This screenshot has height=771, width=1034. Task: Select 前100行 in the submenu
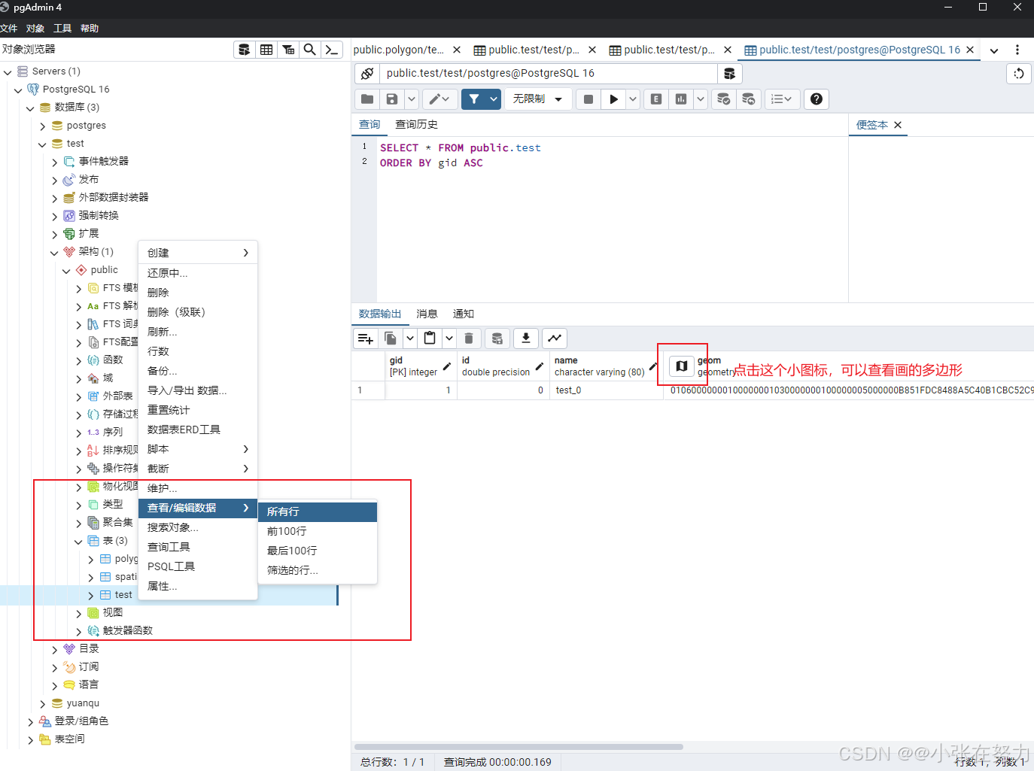pyautogui.click(x=318, y=531)
